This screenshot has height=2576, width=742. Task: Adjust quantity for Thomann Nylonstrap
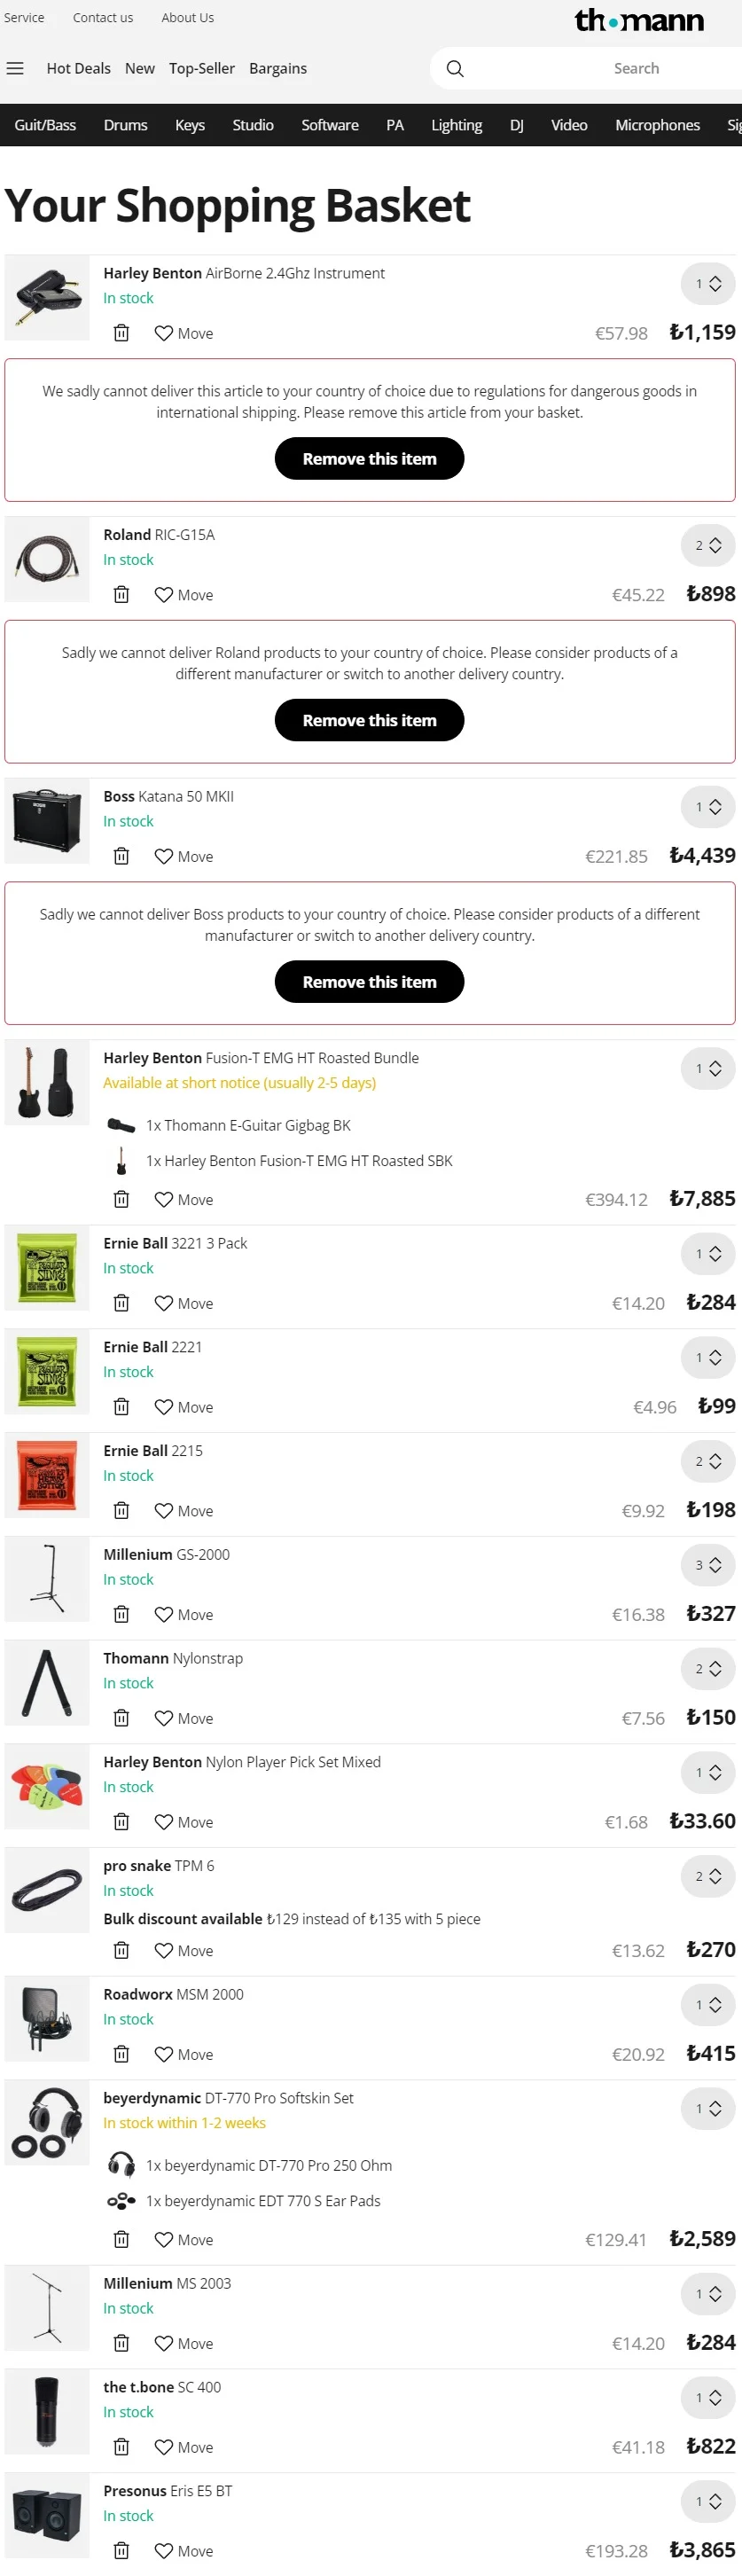click(x=708, y=1669)
